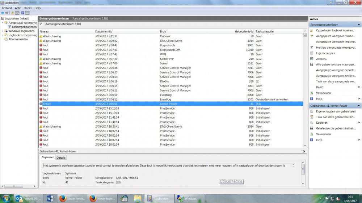Select the WMI error event 10 row
Image resolution: width=362 pixels, height=203 pixels.
click(x=171, y=54)
